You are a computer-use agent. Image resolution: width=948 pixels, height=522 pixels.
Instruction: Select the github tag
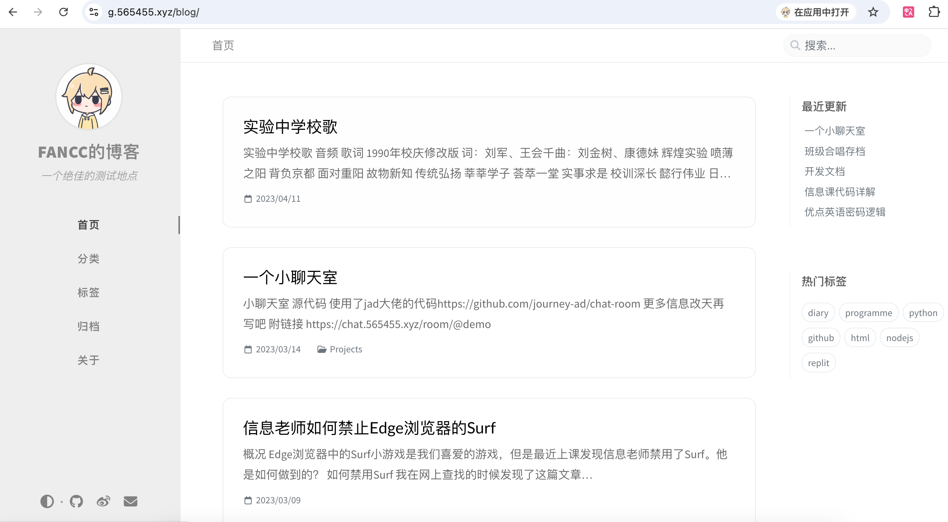pos(821,338)
